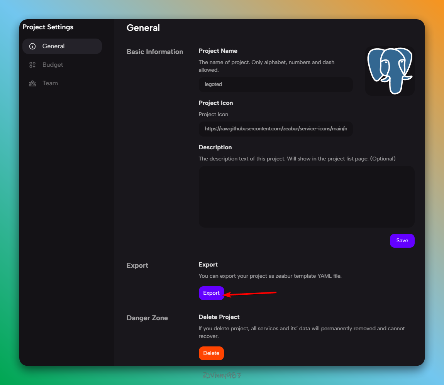Switch to the Budget settings tab

[x=53, y=65]
